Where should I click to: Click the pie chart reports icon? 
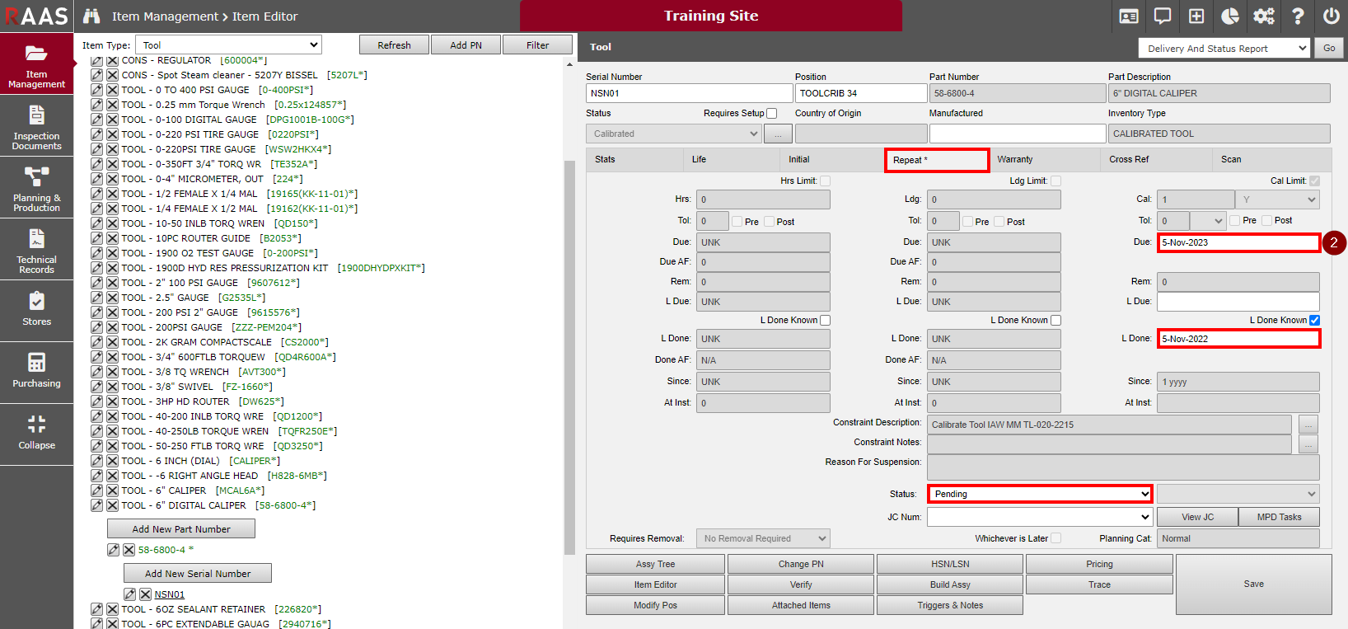point(1229,16)
